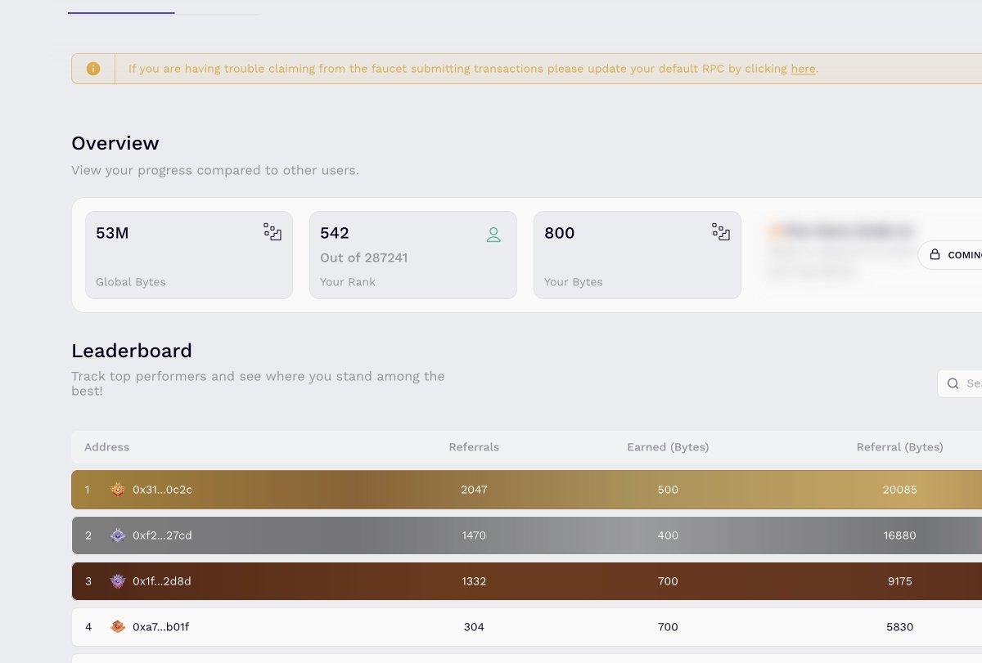982x663 pixels.
Task: Click the 5830 referral bytes cell
Action: click(x=899, y=627)
